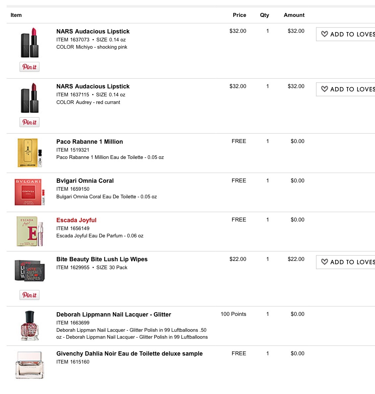Select Escada Joyful sample thumbnail
The width and height of the screenshot is (375, 394).
[30, 231]
